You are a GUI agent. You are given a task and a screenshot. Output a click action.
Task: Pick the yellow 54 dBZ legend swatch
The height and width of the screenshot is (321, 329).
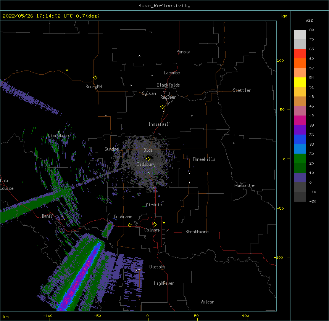pos(300,82)
